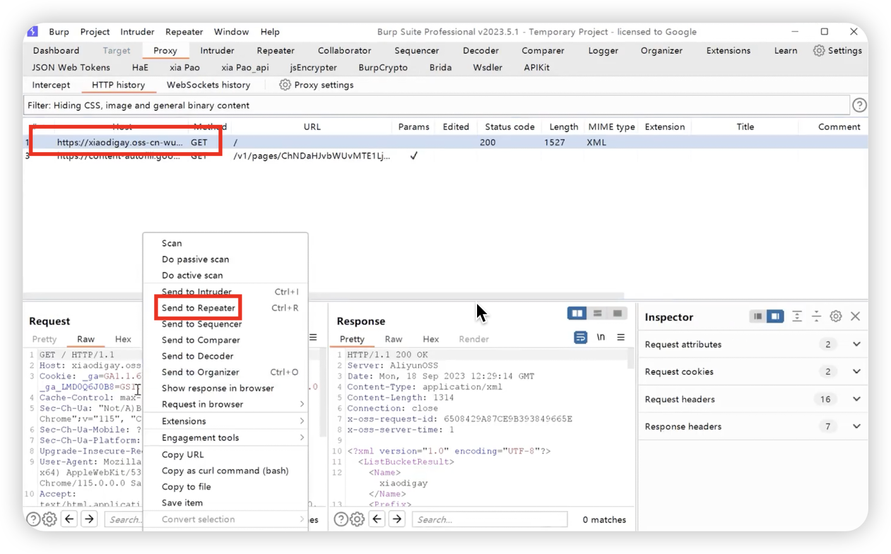Open the HaE extension tab
This screenshot has height=554, width=891.
(140, 68)
